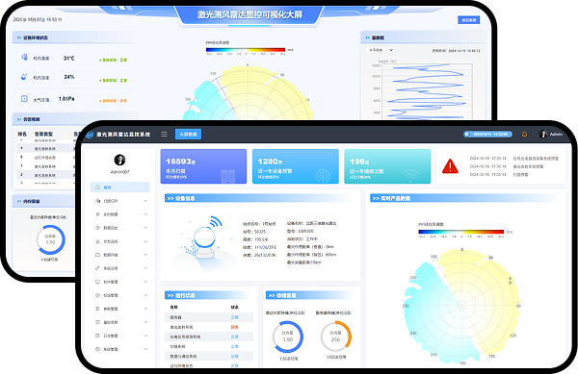The height and width of the screenshot is (374, 578).
Task: Select the 首页 home menu item
Action: [x=119, y=187]
